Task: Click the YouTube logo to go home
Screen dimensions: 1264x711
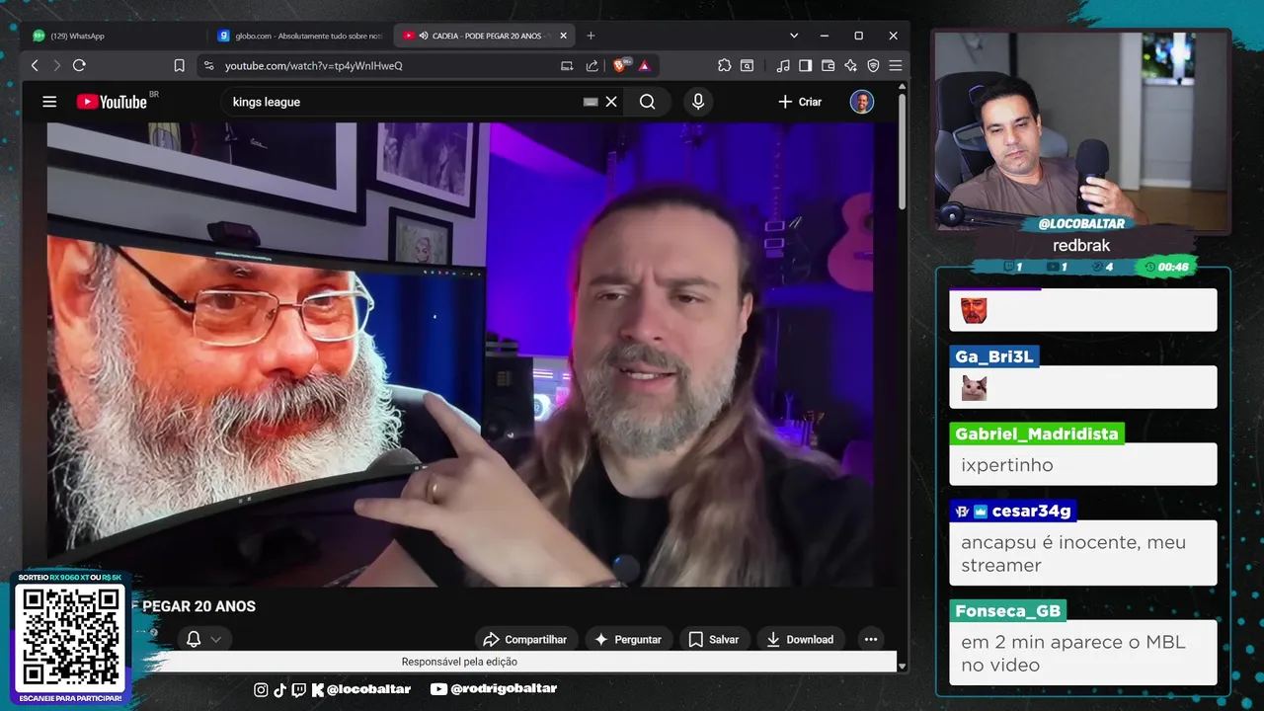Action: [x=112, y=102]
